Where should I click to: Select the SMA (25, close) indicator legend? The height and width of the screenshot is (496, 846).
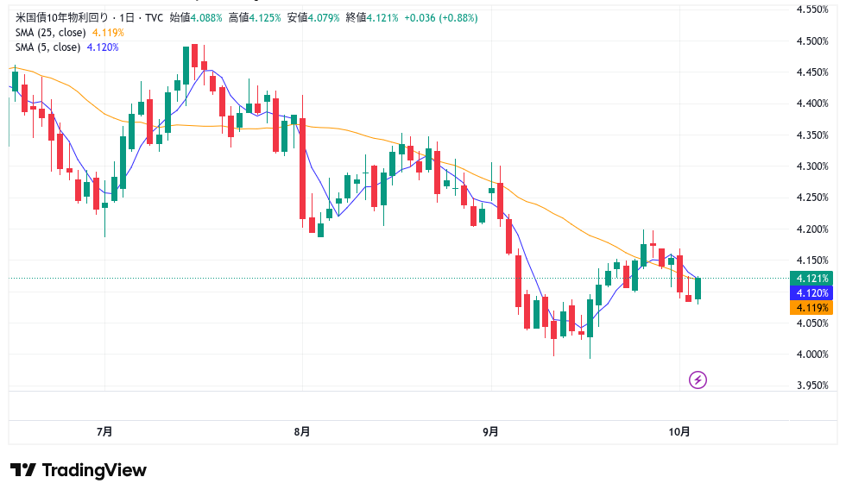51,33
